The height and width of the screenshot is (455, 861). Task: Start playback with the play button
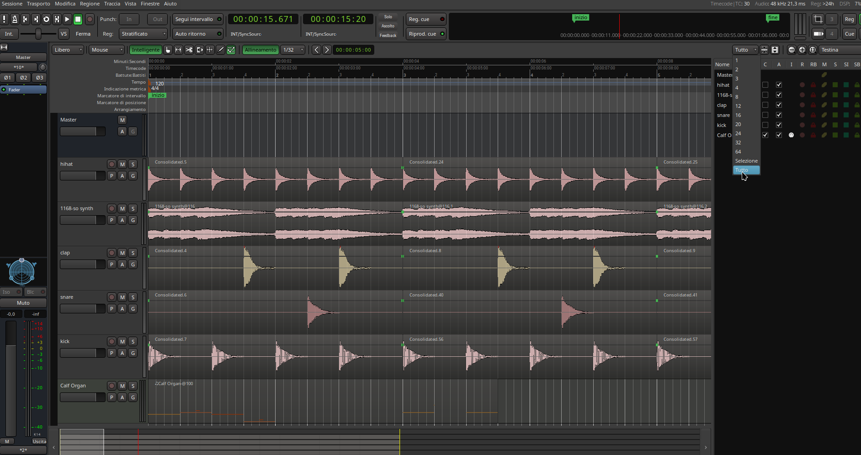pyautogui.click(x=67, y=19)
